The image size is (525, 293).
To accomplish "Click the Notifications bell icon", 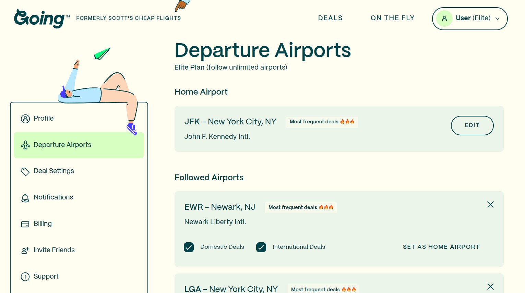I will 25,198.
